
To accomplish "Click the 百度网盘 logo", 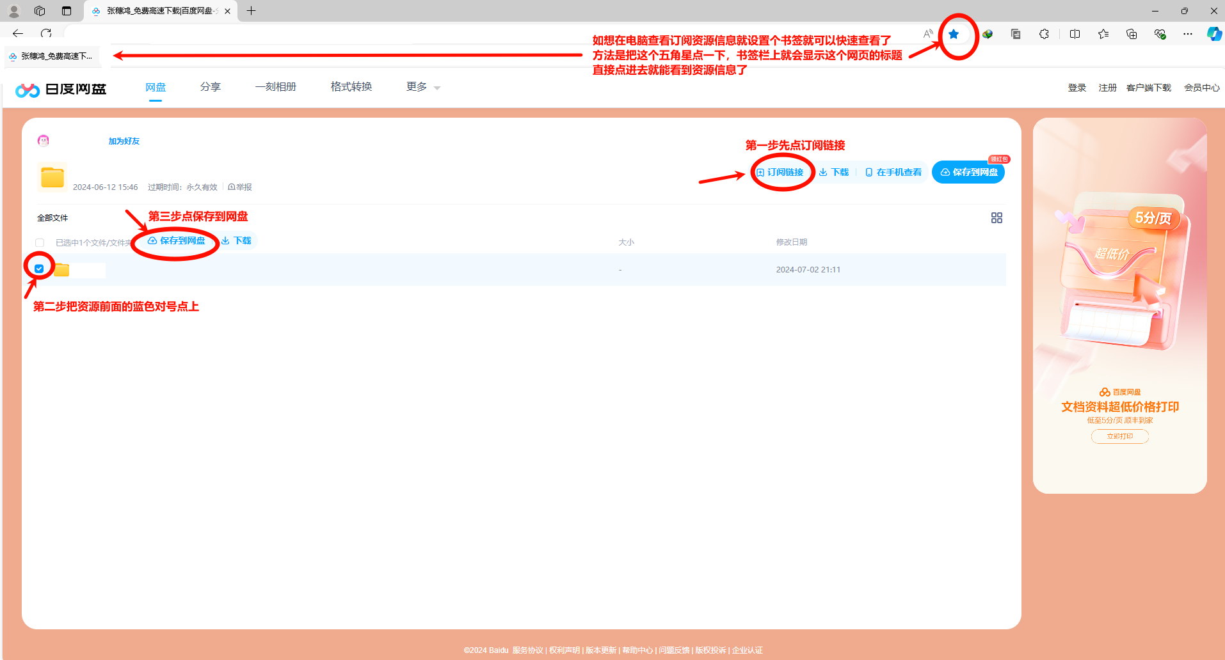I will tap(61, 89).
